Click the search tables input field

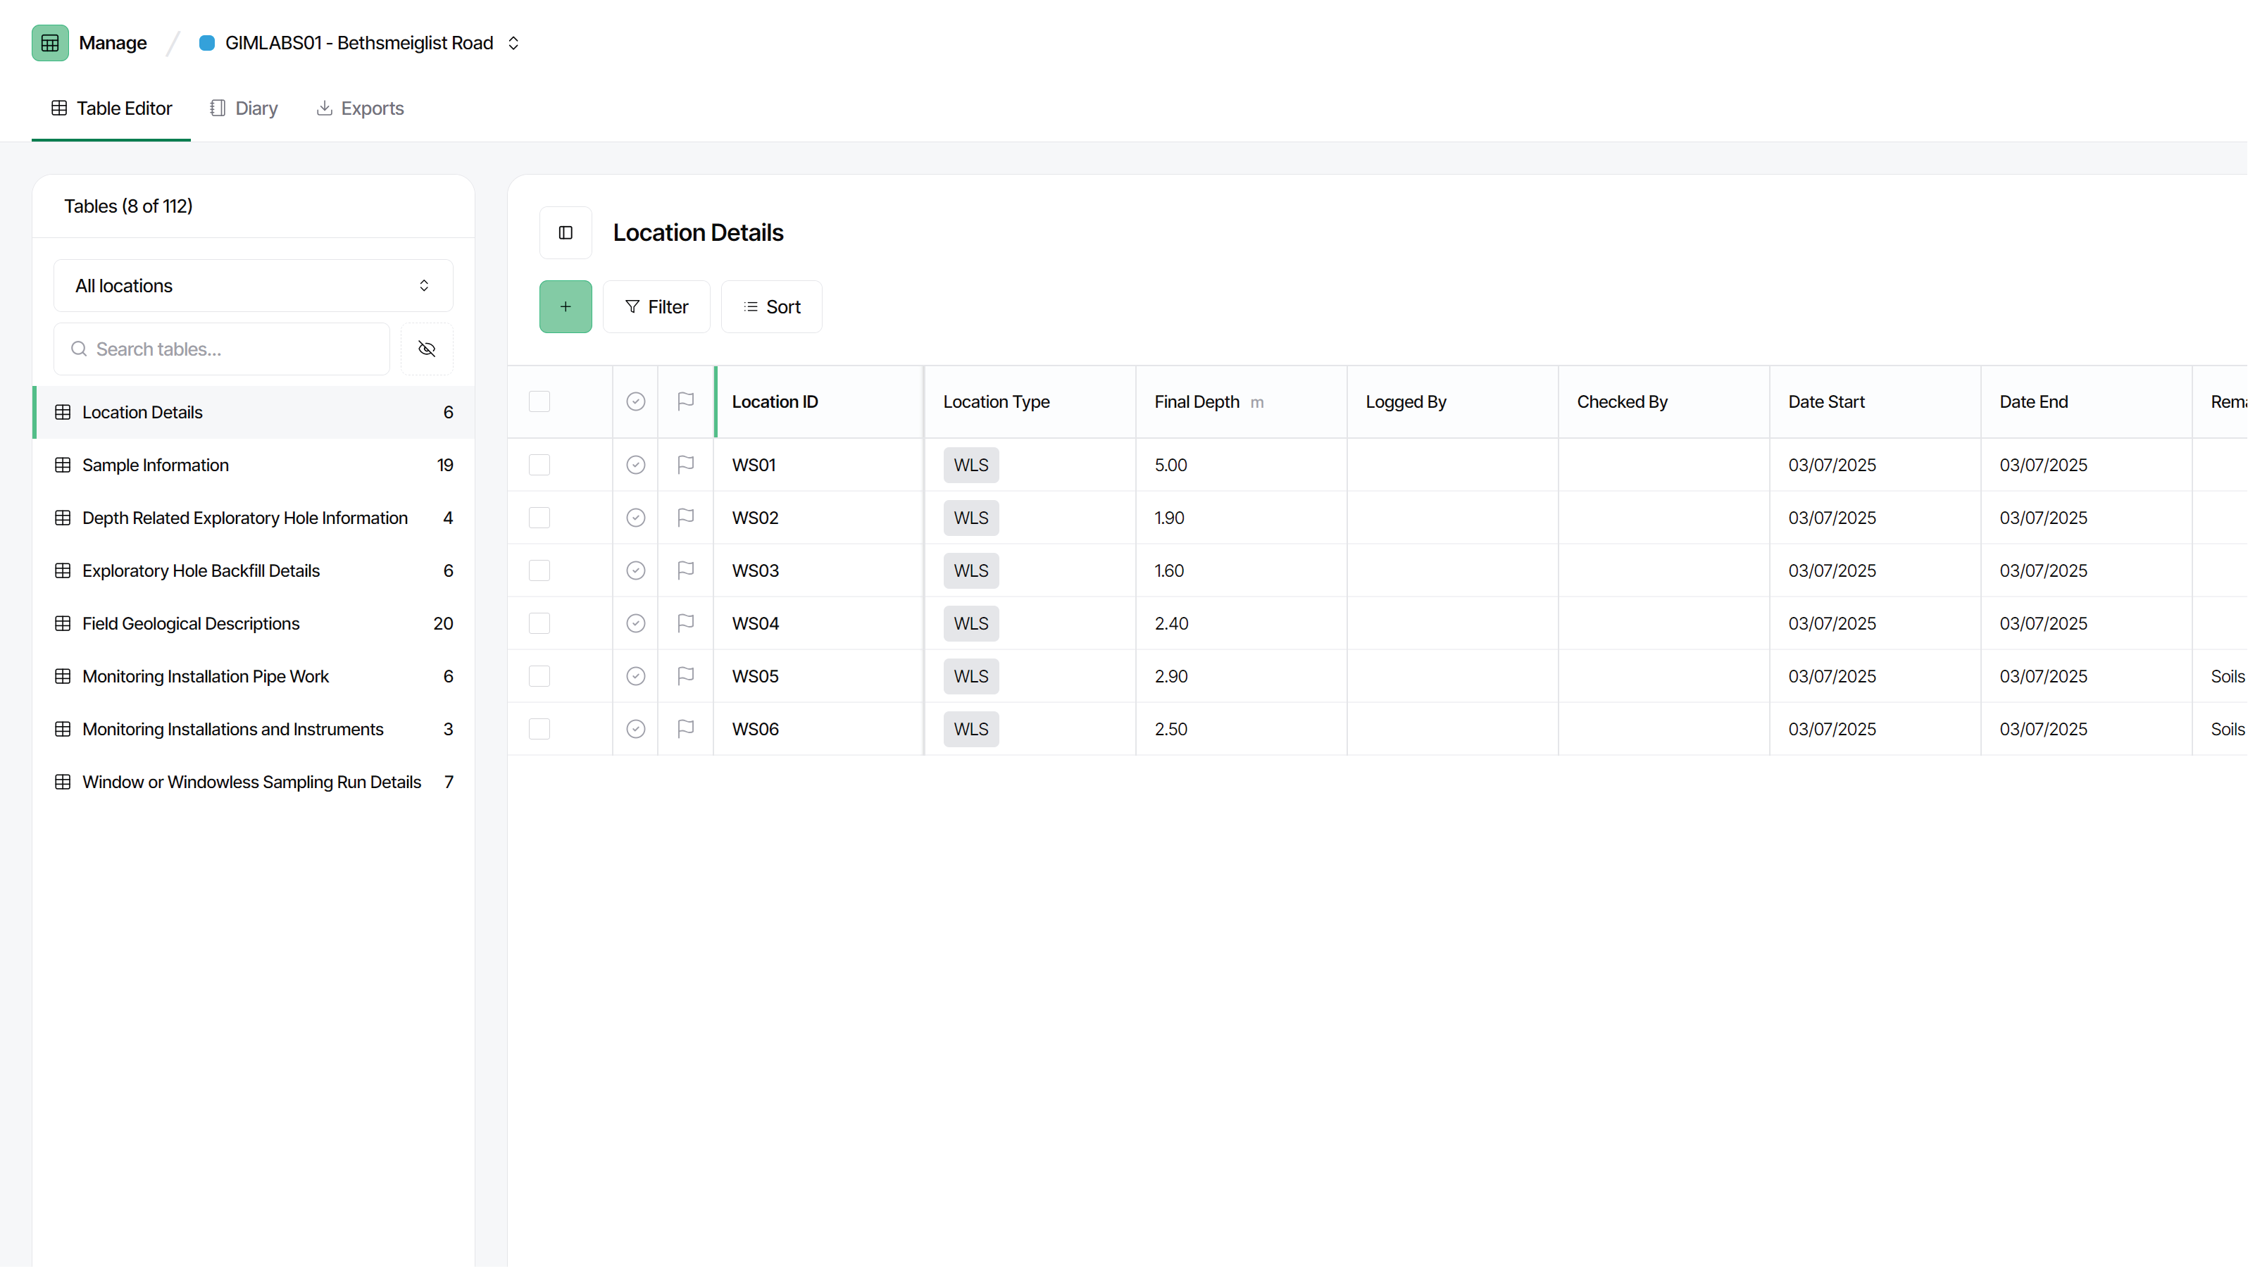tap(220, 349)
